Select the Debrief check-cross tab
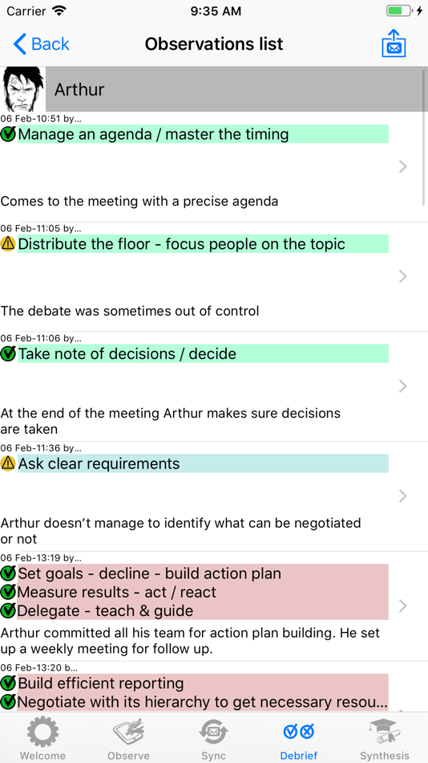The width and height of the screenshot is (428, 763). click(299, 739)
